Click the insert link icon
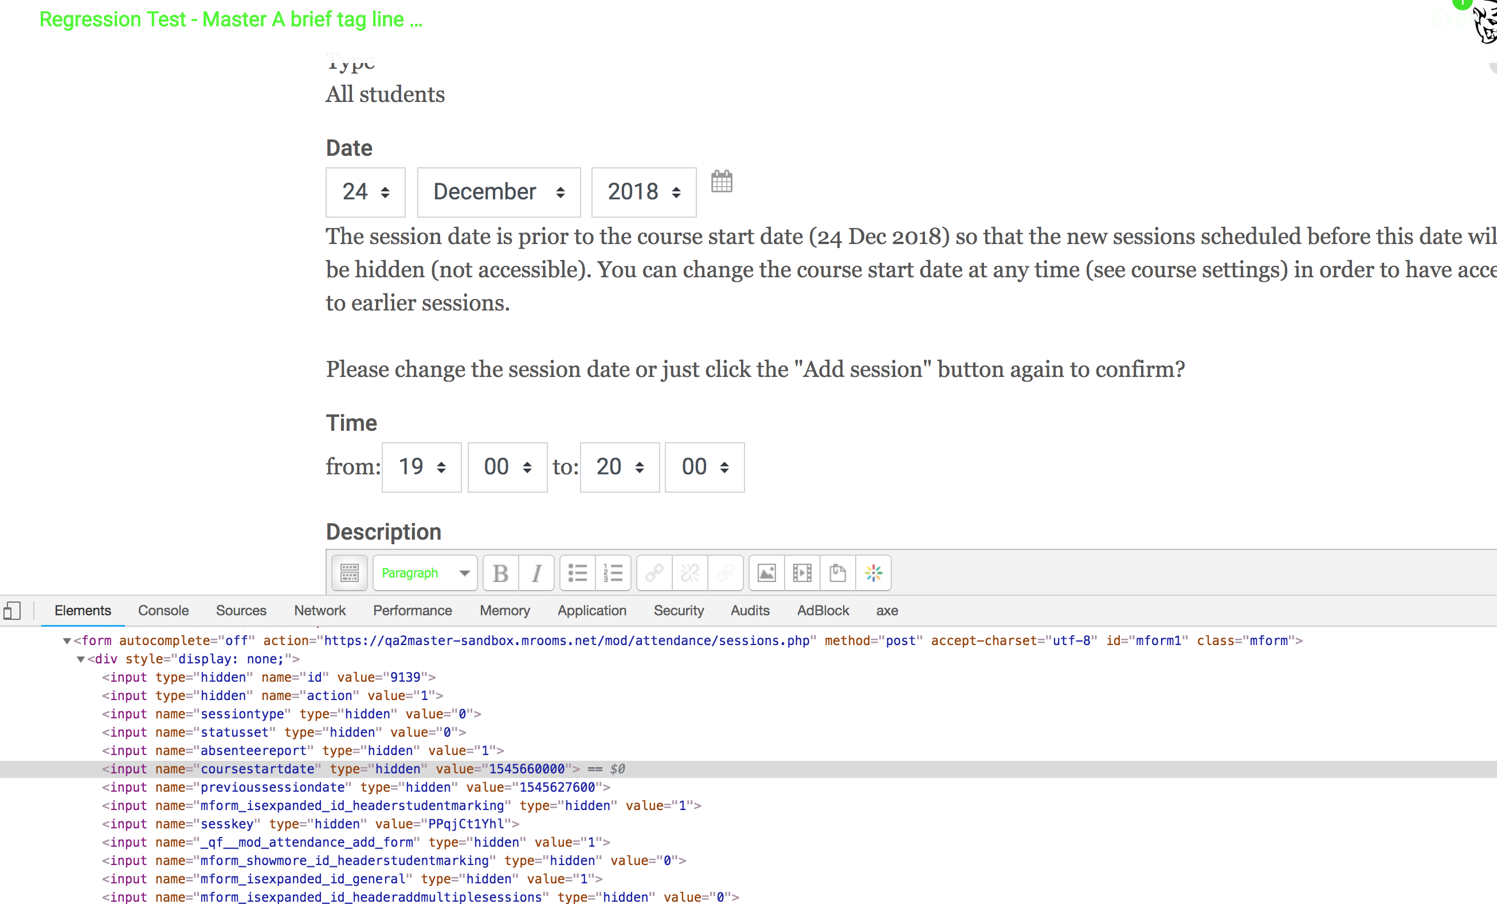 pyautogui.click(x=654, y=572)
